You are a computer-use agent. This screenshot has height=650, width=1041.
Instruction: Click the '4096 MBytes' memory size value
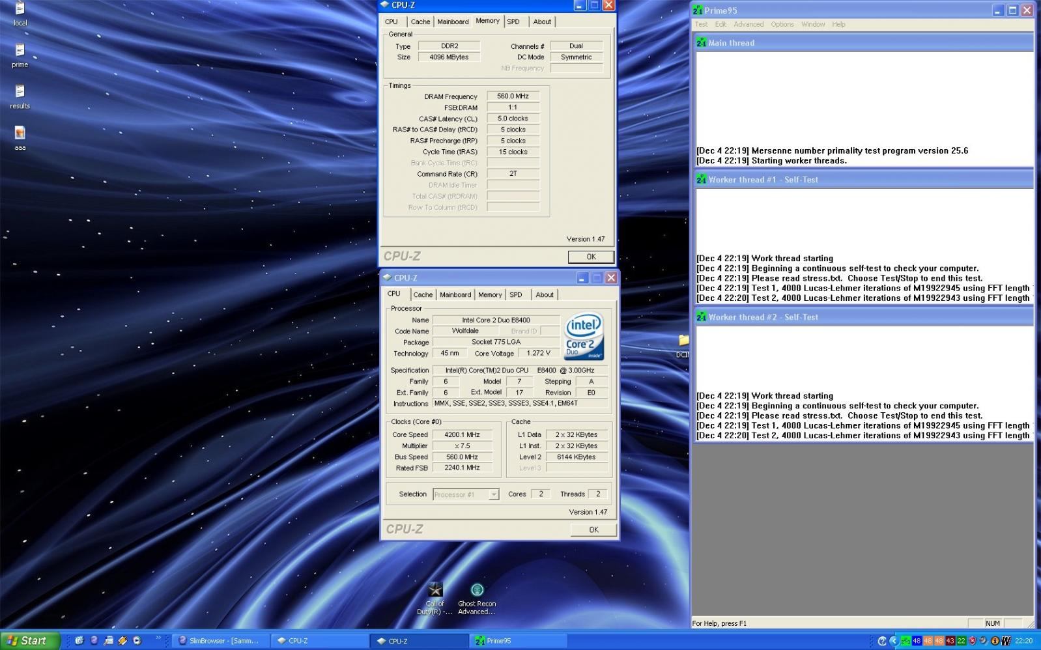(x=449, y=57)
